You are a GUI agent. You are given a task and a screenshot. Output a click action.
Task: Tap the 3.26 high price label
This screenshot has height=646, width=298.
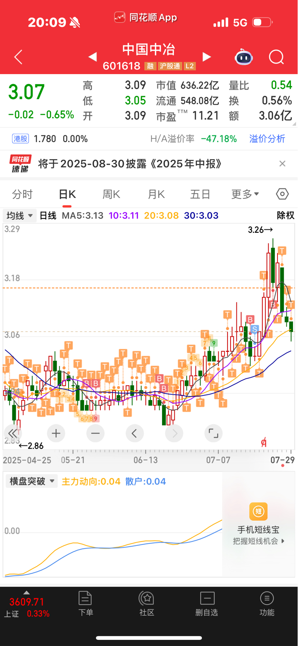260,230
